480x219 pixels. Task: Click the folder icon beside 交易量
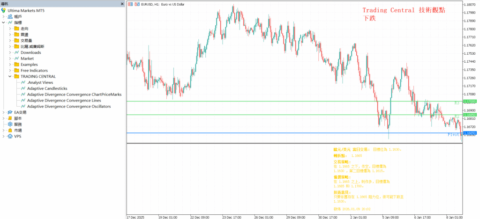pos(16,40)
